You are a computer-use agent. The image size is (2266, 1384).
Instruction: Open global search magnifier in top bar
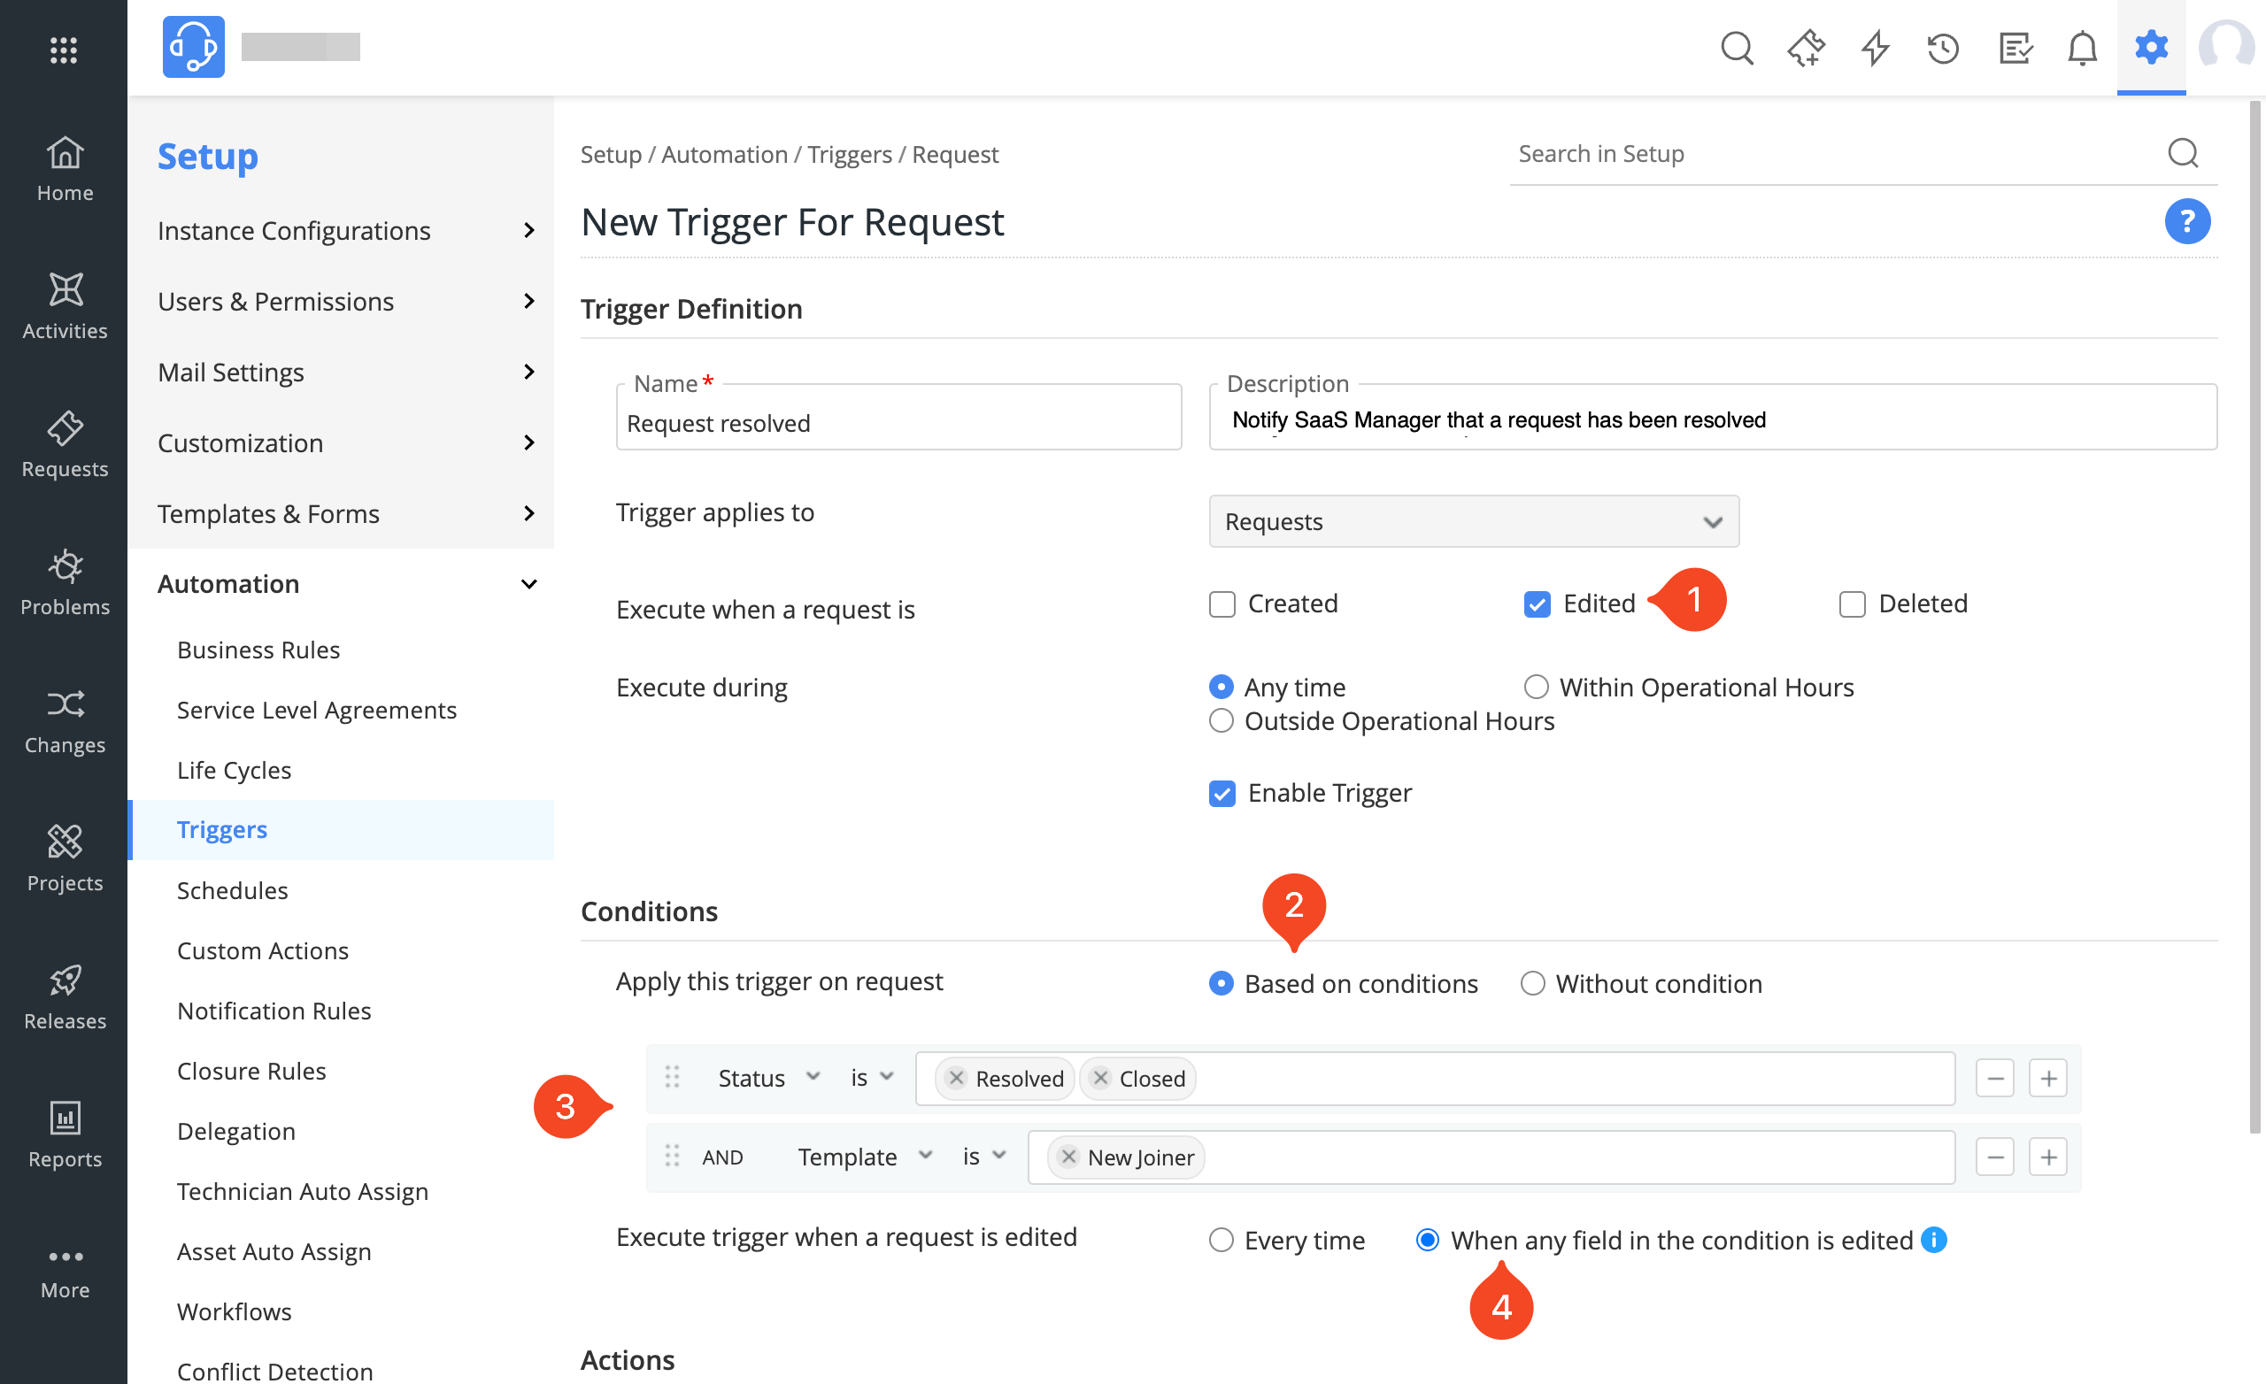point(1737,48)
